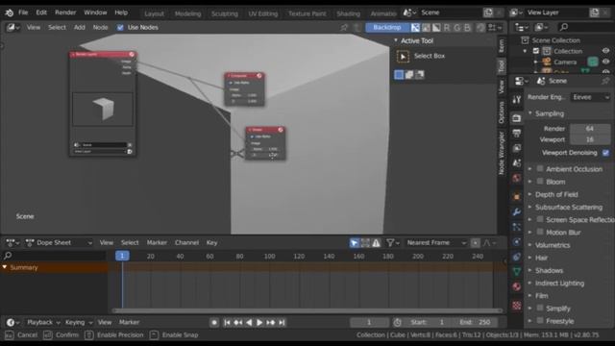Open the Render properties tab icon
Viewport: 615px width, 346px height.
click(x=517, y=118)
